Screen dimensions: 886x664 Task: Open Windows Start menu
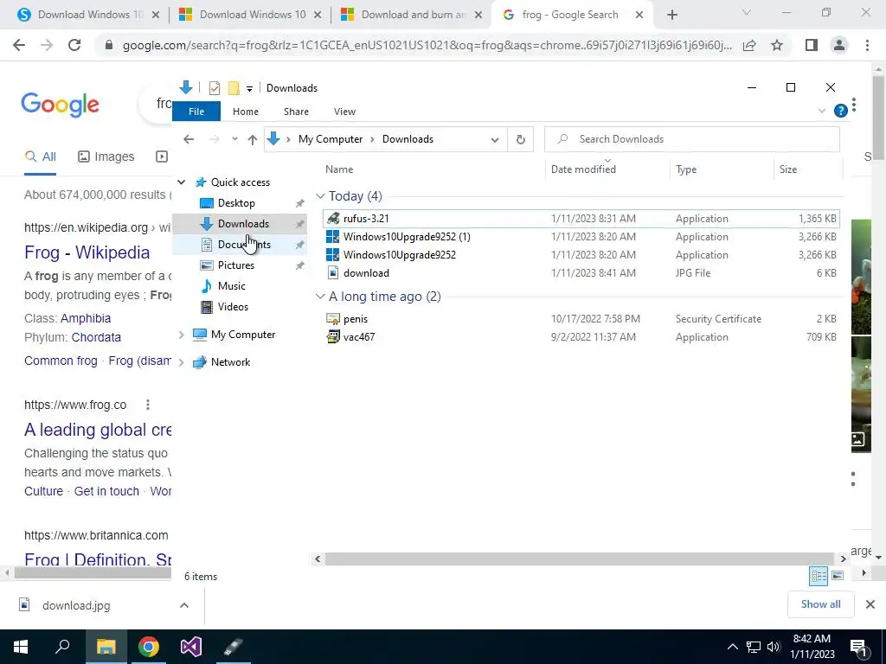tap(21, 647)
